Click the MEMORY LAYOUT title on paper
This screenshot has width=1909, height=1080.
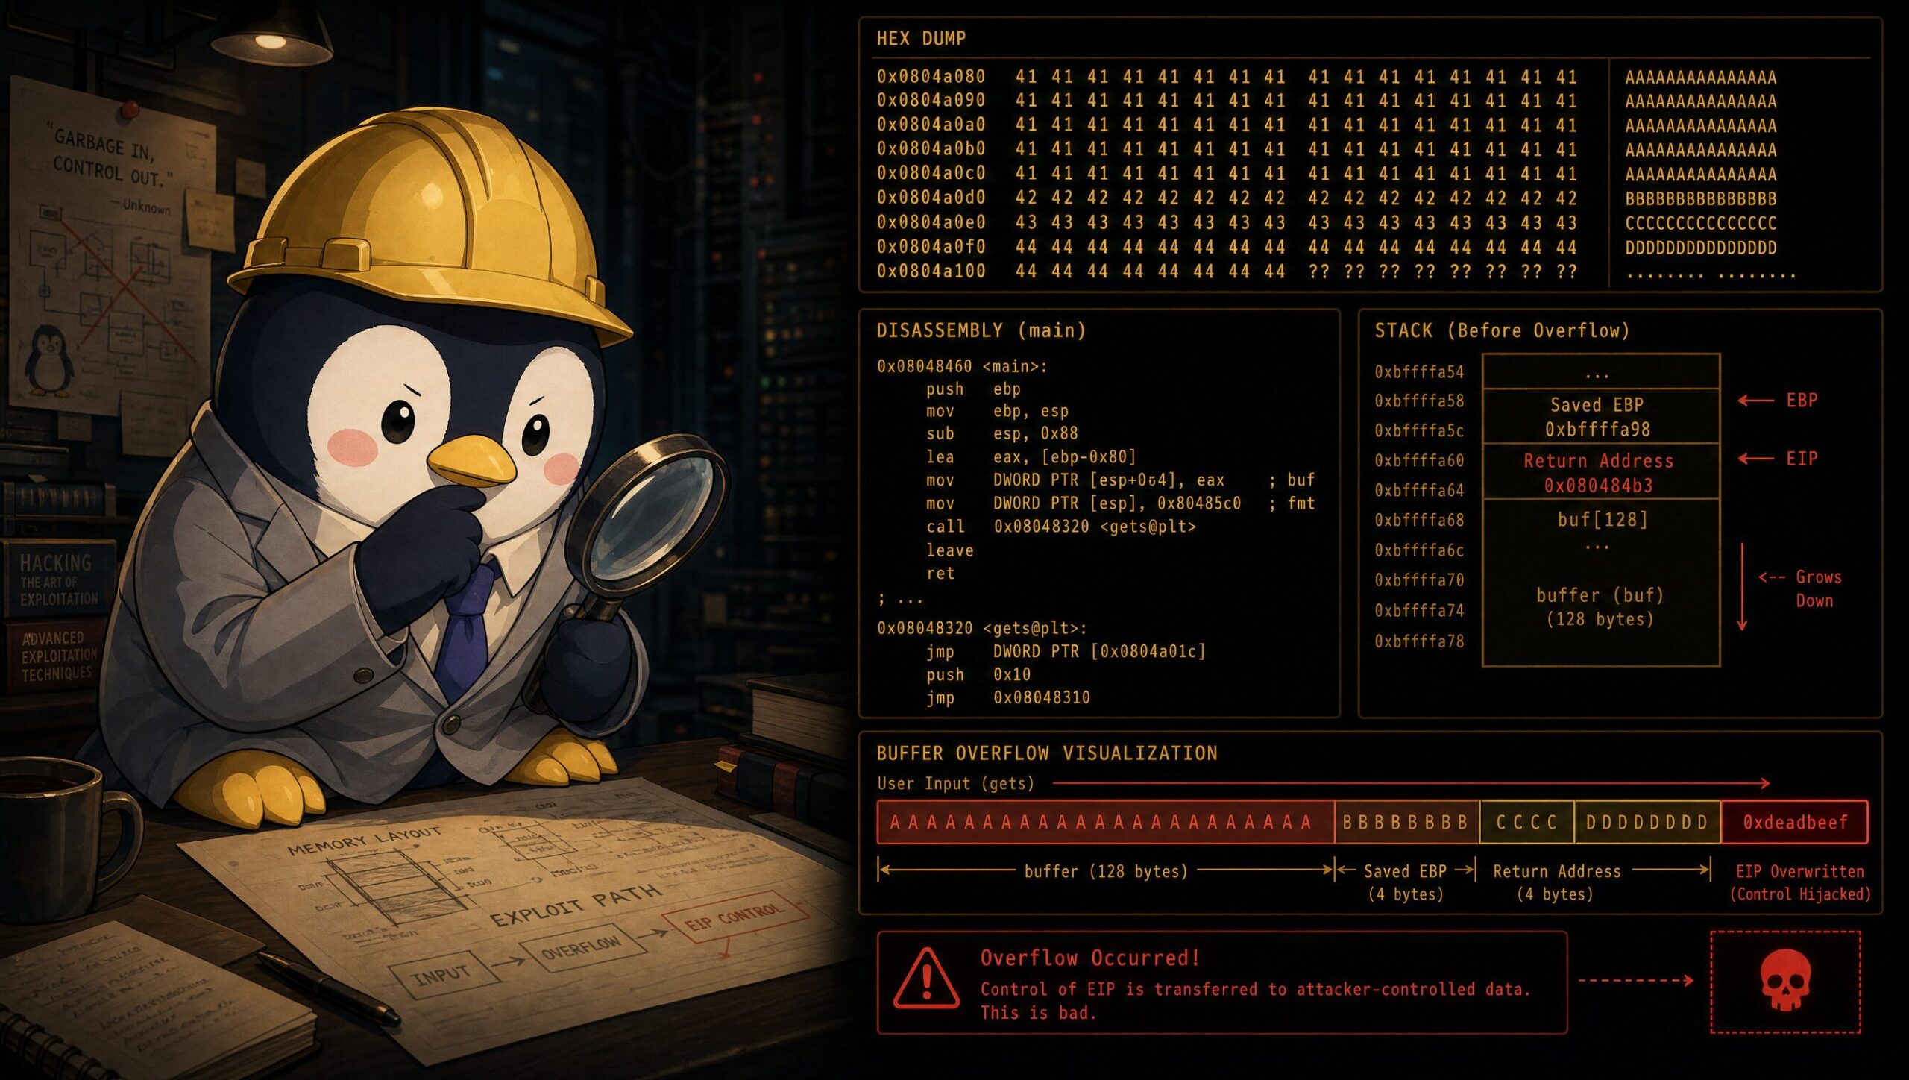point(363,841)
